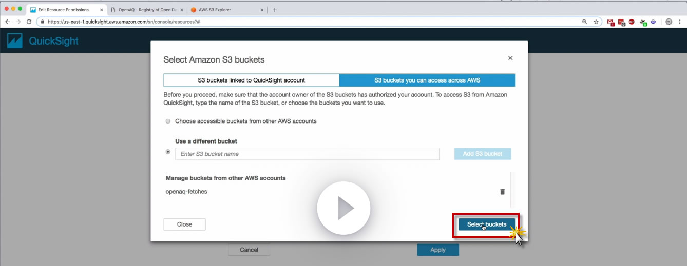Screen dimensions: 687x266
Task: Close the Select Amazon S3 buckets dialog with X
Action: [510, 58]
